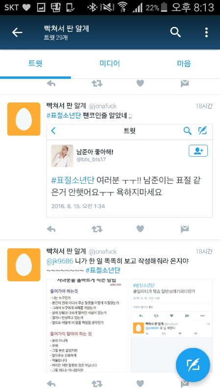The height and width of the screenshot is (392, 220).
Task: Open search with magnifier icon
Action: pyautogui.click(x=176, y=32)
